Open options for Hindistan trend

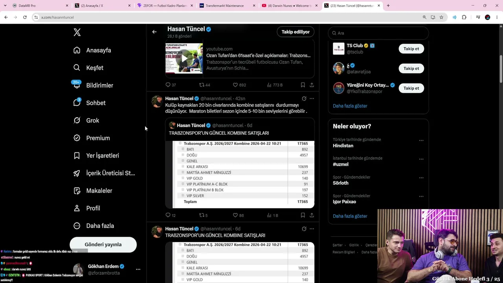click(421, 140)
